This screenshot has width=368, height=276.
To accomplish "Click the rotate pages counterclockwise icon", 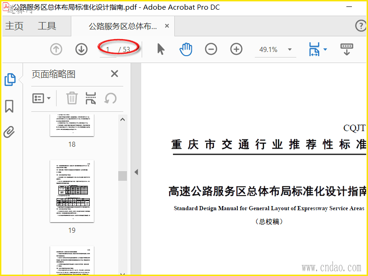I will tap(110, 98).
